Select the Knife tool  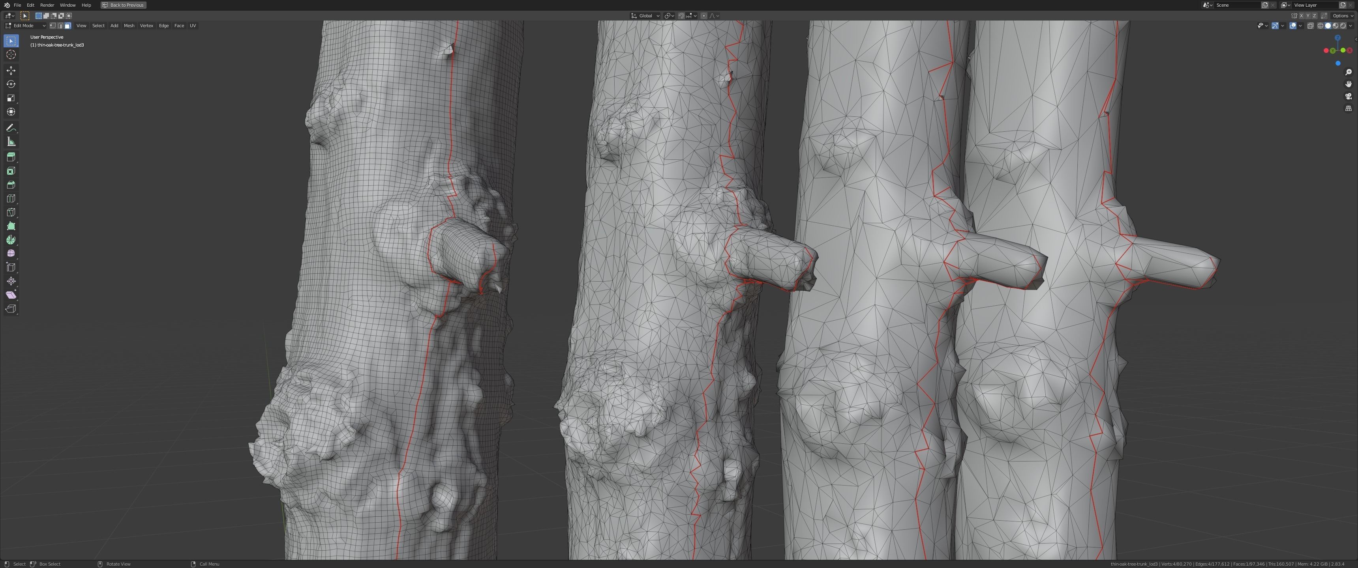pos(11,212)
